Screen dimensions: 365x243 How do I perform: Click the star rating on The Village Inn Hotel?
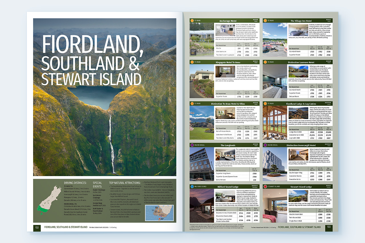[328, 20]
